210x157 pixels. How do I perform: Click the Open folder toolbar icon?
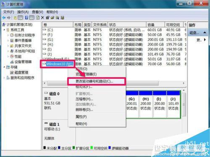coord(52,18)
